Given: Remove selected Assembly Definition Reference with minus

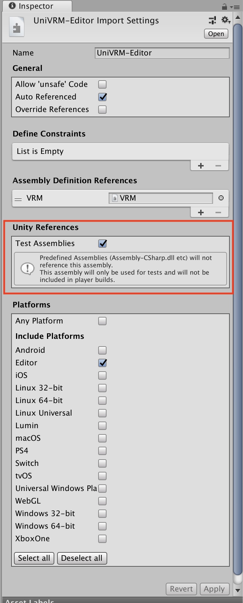Looking at the screenshot, I should coord(218,213).
